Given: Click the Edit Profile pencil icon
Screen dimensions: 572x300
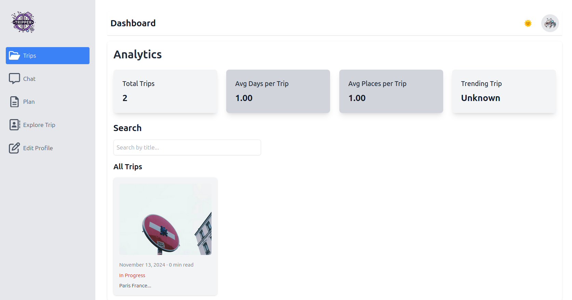Looking at the screenshot, I should pos(14,148).
